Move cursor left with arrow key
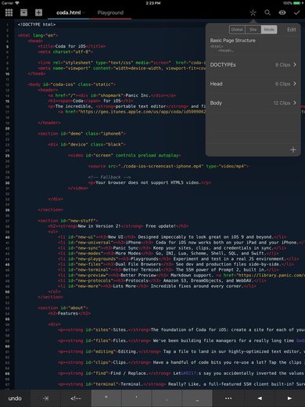The height and width of the screenshot is (407, 305). tap(260, 398)
